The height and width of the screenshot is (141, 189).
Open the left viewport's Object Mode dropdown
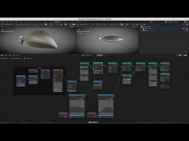click(x=9, y=24)
